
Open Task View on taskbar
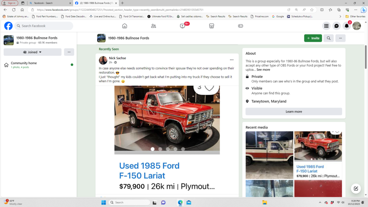pos(155,202)
